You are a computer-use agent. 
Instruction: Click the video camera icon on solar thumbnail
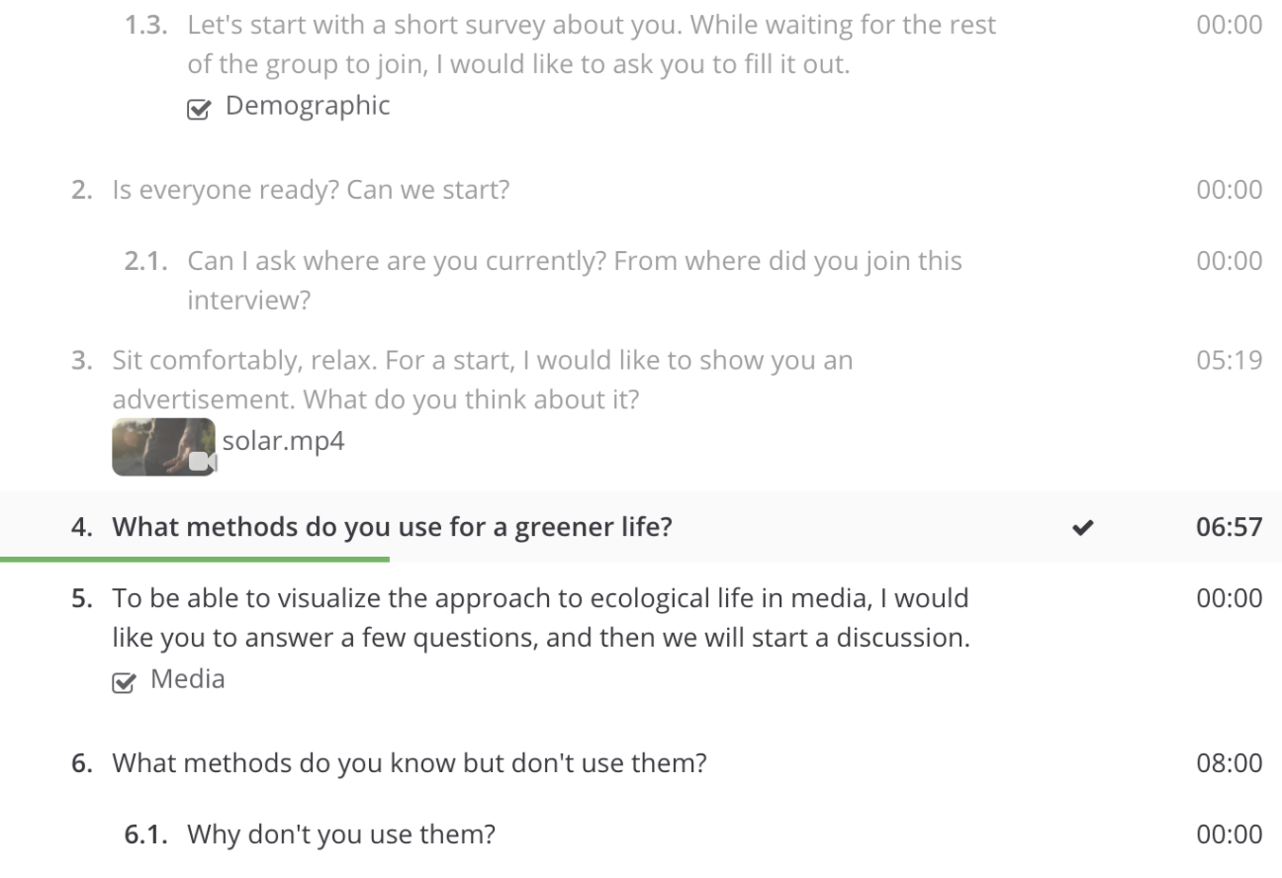[202, 461]
